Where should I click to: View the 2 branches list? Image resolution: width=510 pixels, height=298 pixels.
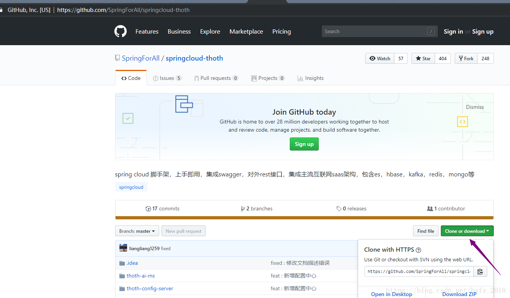[257, 208]
